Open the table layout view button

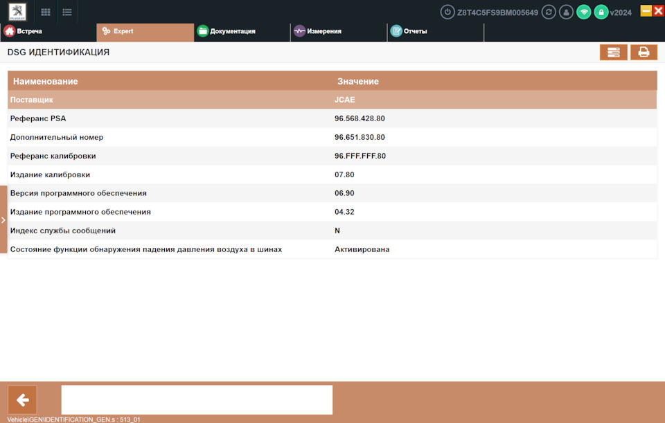[613, 52]
